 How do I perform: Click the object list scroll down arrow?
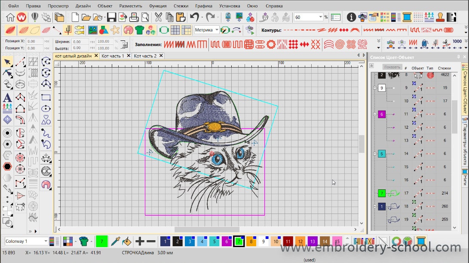455,228
